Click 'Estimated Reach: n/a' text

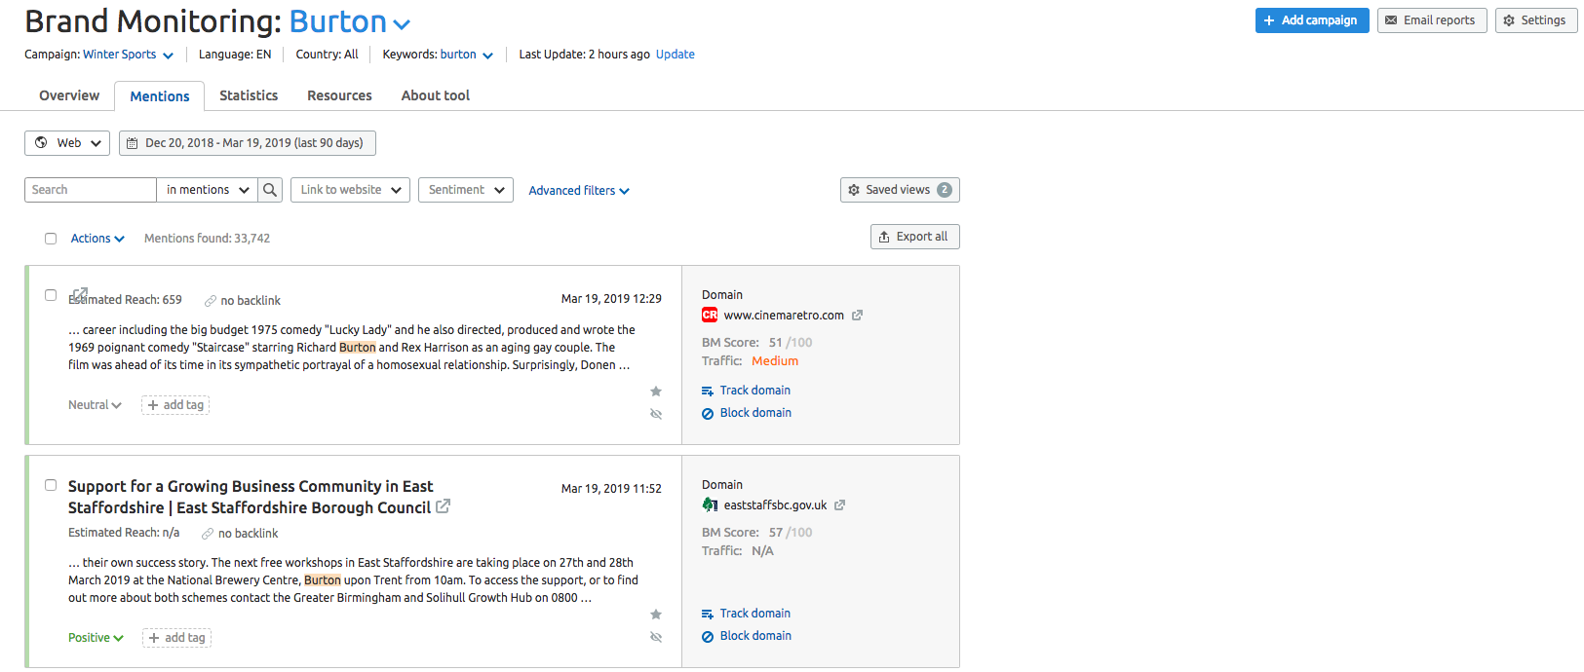pyautogui.click(x=124, y=533)
